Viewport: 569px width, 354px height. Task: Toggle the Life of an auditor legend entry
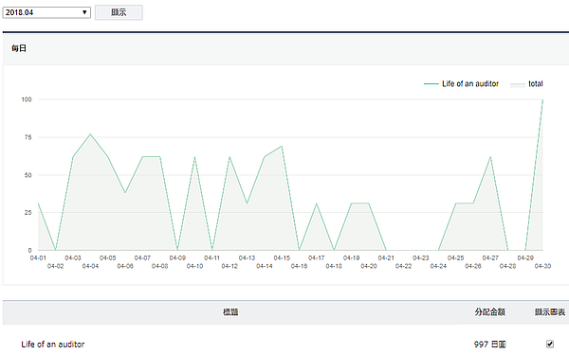point(461,83)
